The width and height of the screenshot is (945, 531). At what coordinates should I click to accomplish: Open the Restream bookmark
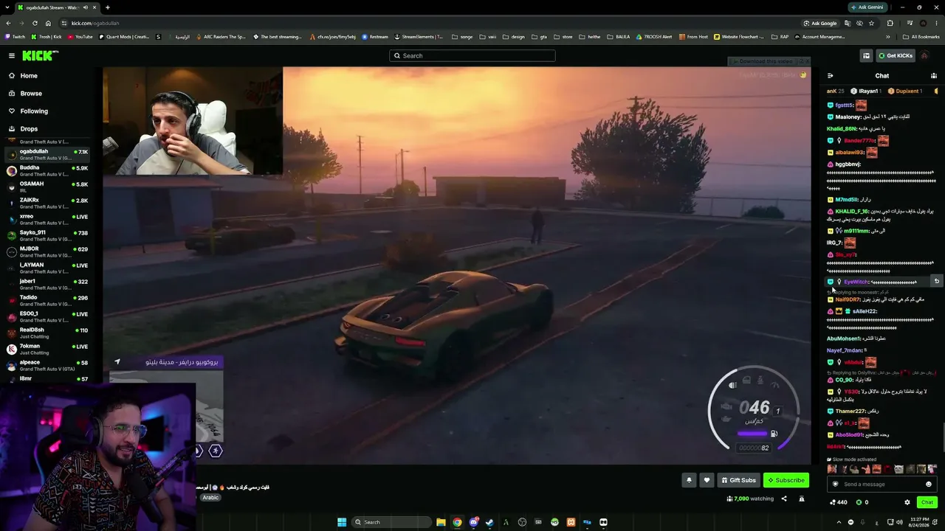pyautogui.click(x=375, y=37)
